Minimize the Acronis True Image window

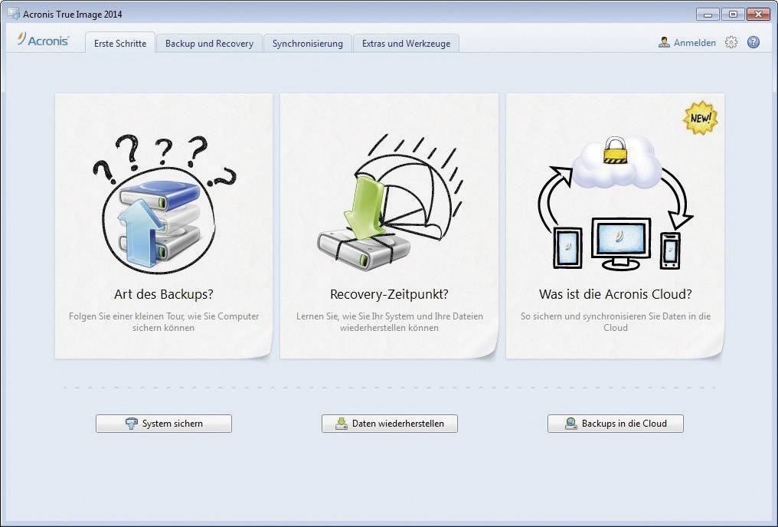[708, 15]
